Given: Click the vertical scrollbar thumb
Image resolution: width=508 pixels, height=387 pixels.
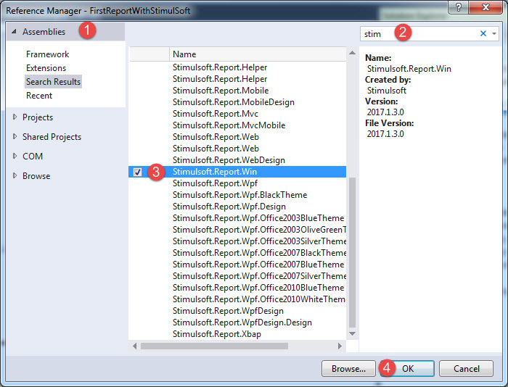Looking at the screenshot, I should pyautogui.click(x=352, y=252).
